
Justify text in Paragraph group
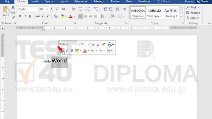[95, 16]
